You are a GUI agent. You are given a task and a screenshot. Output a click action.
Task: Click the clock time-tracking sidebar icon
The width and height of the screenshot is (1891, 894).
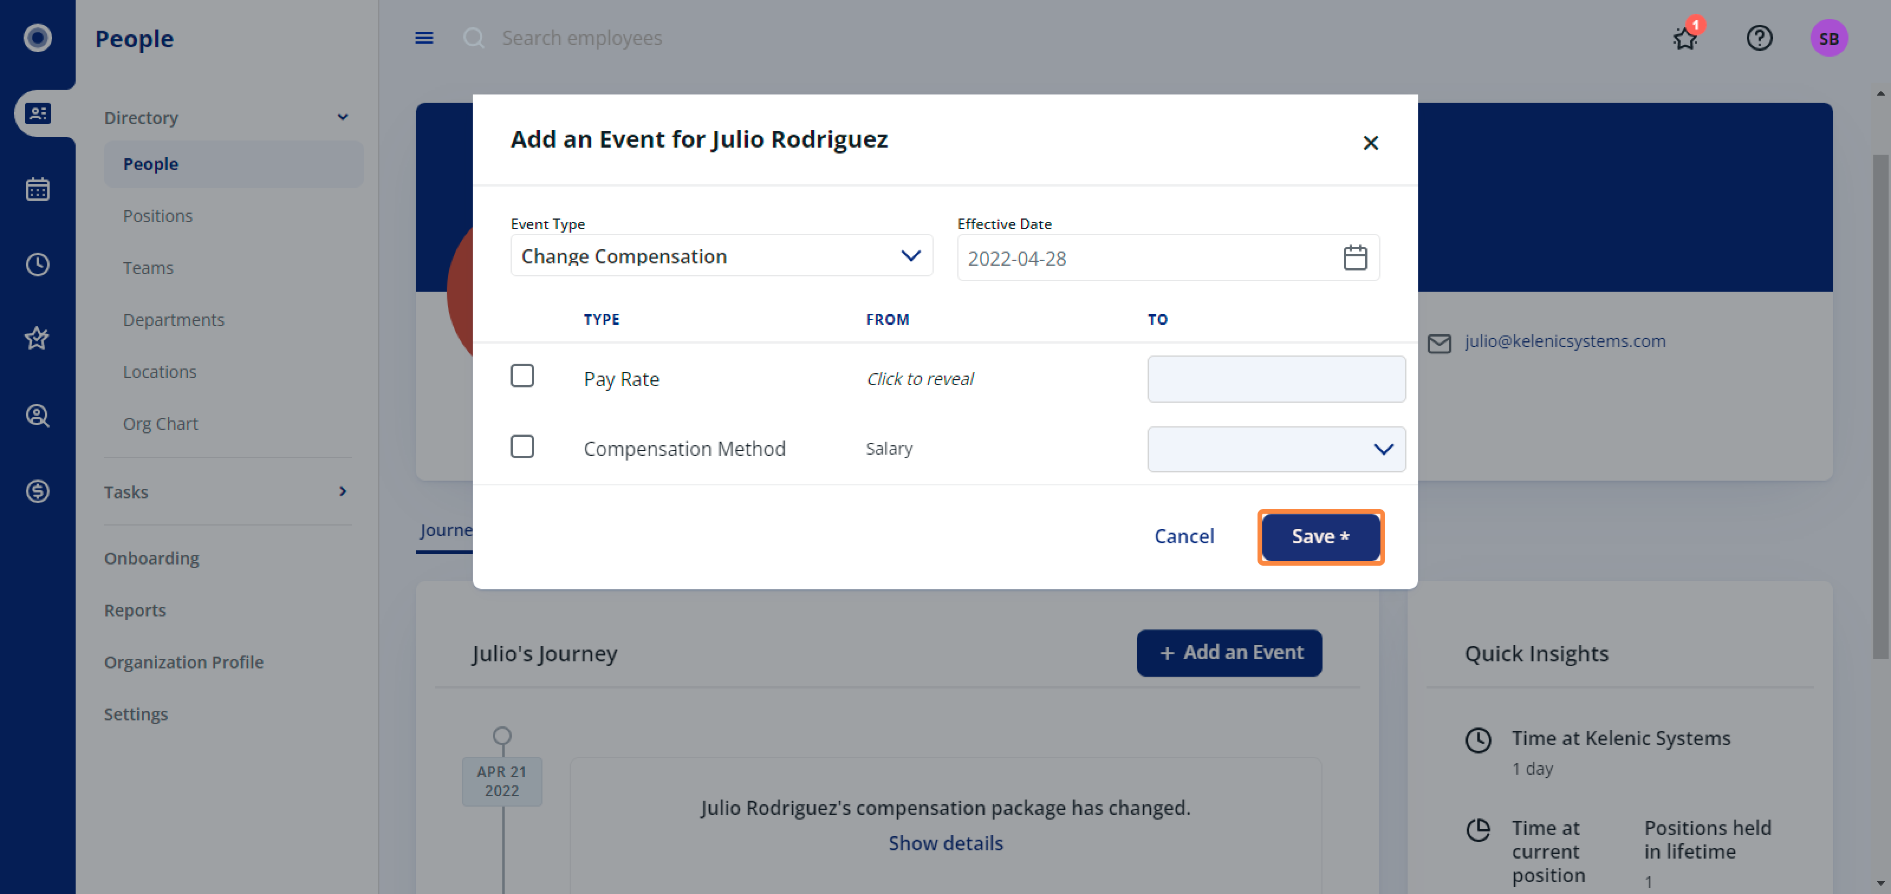click(x=37, y=265)
